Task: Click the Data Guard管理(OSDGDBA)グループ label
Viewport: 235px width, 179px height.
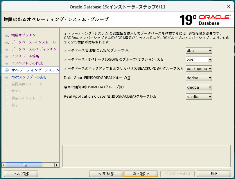Action: point(98,78)
